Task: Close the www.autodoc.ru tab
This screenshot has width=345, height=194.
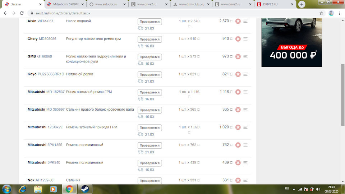Action: coord(124,4)
